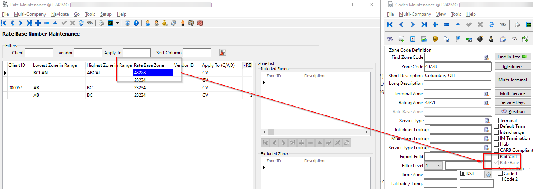The height and width of the screenshot is (189, 533).
Task: Click the gold cube icon in Codes Maintenance toolbar
Action: coord(435,39)
